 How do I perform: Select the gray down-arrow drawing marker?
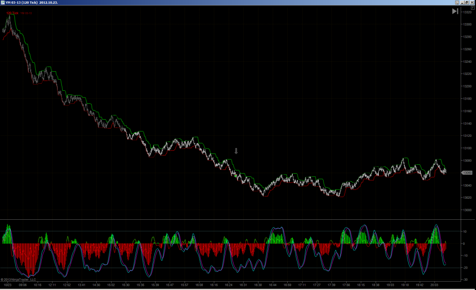coord(236,151)
